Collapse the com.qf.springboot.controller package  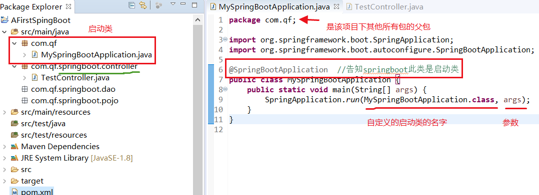14,66
